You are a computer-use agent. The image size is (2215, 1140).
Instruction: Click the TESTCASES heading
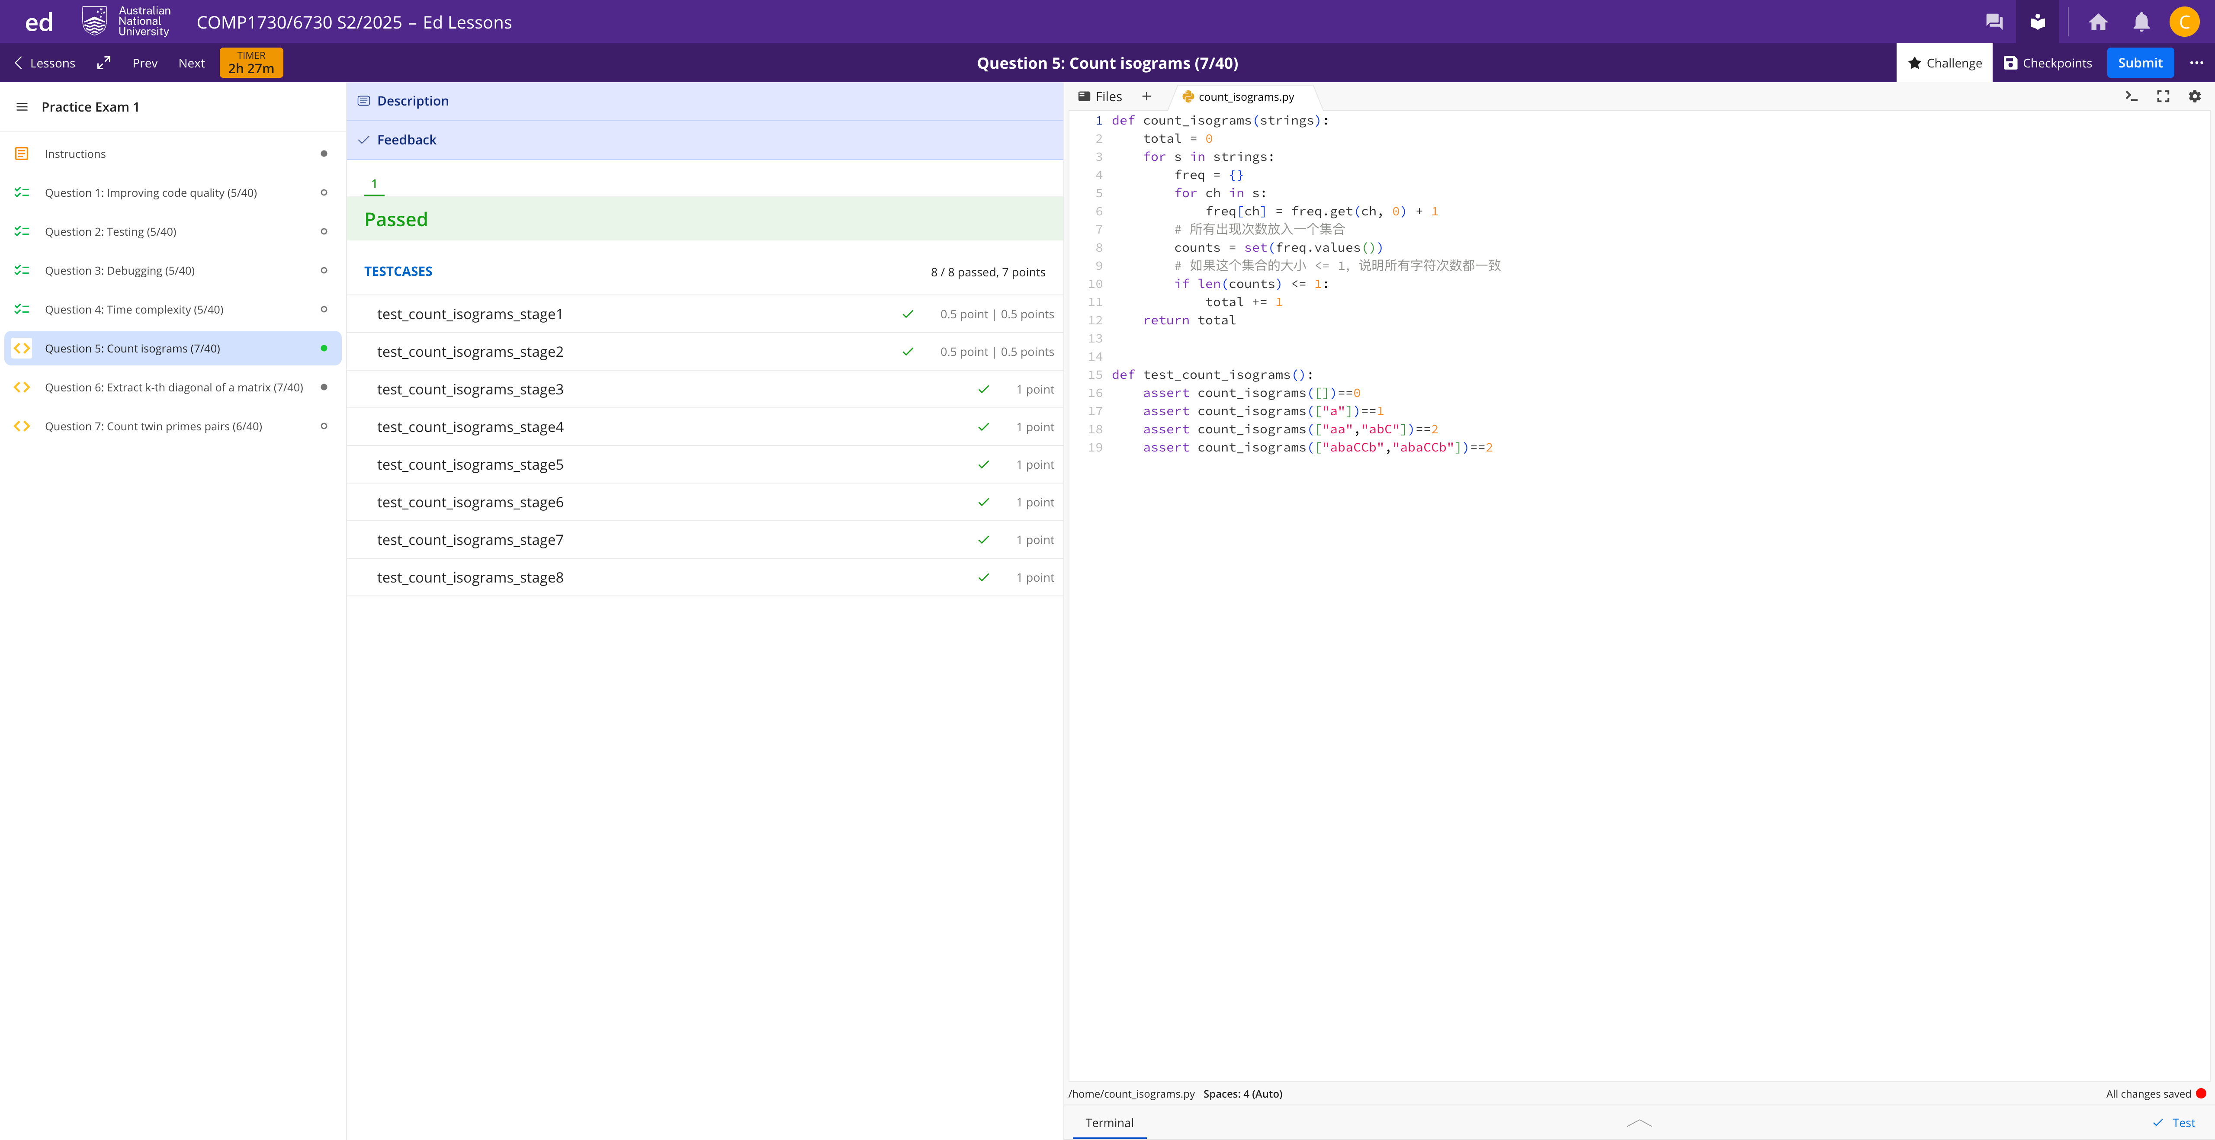coord(398,271)
